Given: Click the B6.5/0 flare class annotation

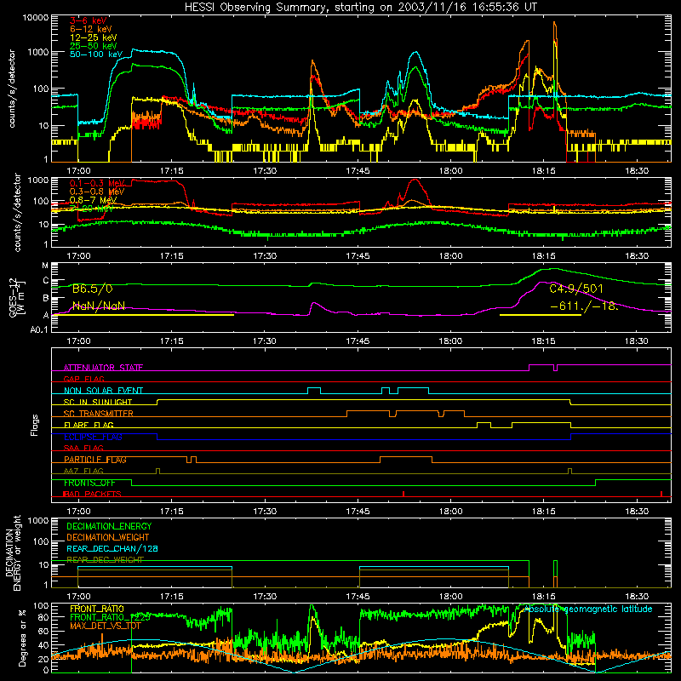Looking at the screenshot, I should (93, 289).
